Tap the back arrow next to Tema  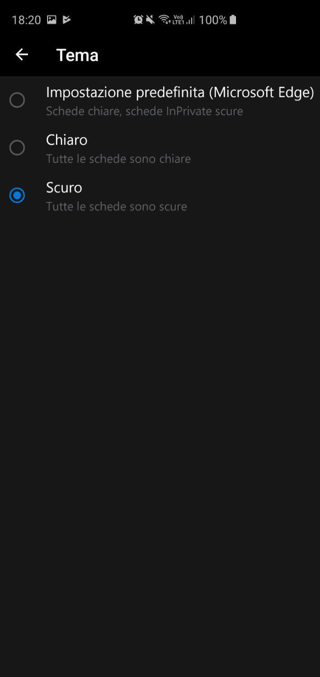pos(22,54)
